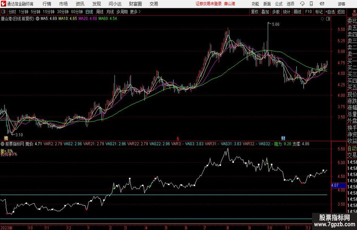This screenshot has height=230, width=357.
Task: Click the 证券交易未登录 login link
Action: 209,4
